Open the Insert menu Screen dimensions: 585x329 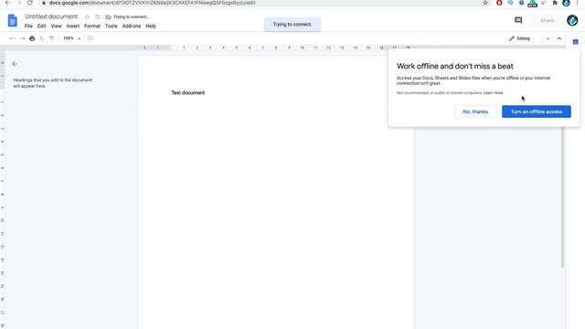click(x=73, y=27)
